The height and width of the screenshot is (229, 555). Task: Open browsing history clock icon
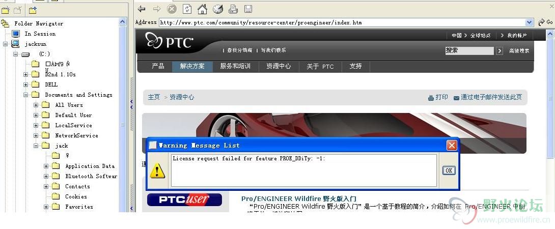pyautogui.click(x=218, y=9)
